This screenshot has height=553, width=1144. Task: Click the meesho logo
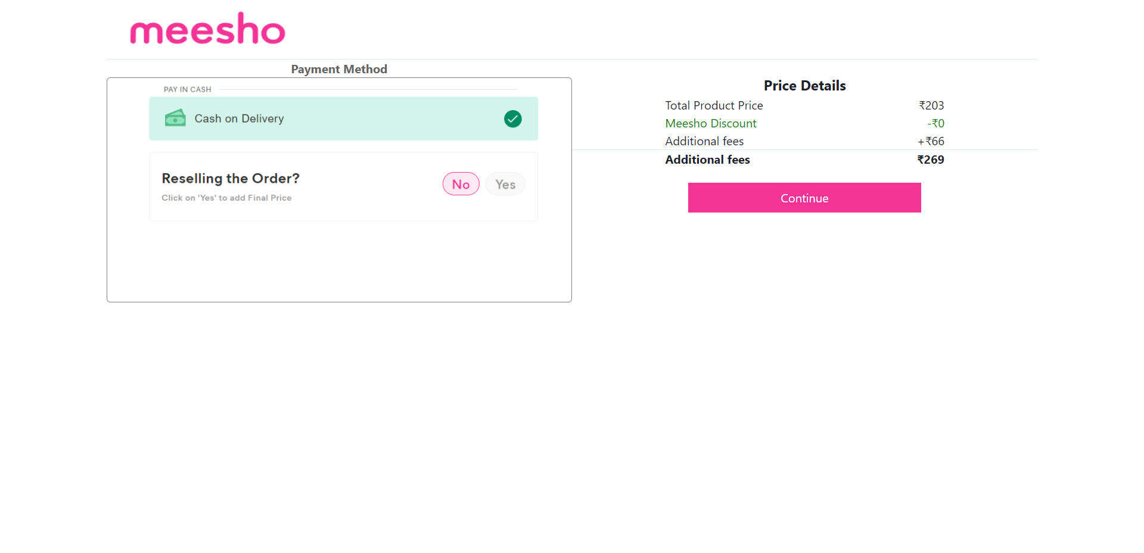207,27
